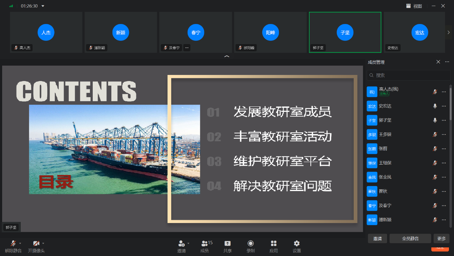Image resolution: width=454 pixels, height=256 pixels.
Task: Turn on camera with 开摄像头
Action: [x=36, y=243]
